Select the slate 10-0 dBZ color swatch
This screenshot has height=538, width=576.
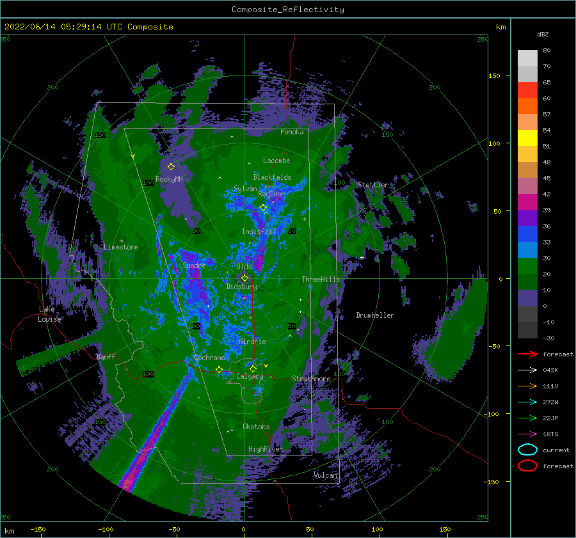(x=527, y=297)
